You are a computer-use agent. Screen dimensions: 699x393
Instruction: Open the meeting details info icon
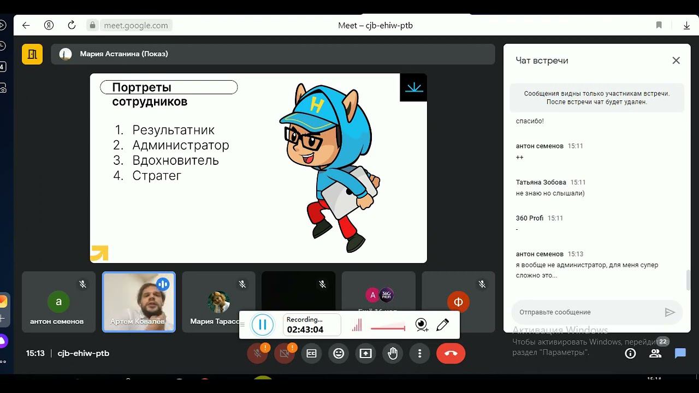tap(630, 353)
